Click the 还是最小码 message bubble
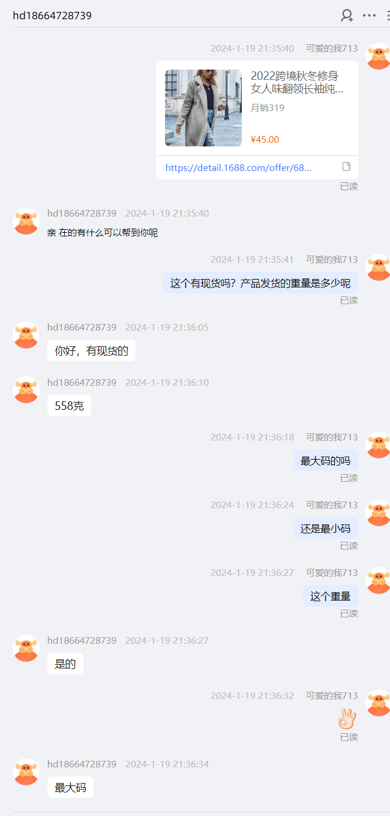Viewport: 390px width, 816px height. point(325,529)
